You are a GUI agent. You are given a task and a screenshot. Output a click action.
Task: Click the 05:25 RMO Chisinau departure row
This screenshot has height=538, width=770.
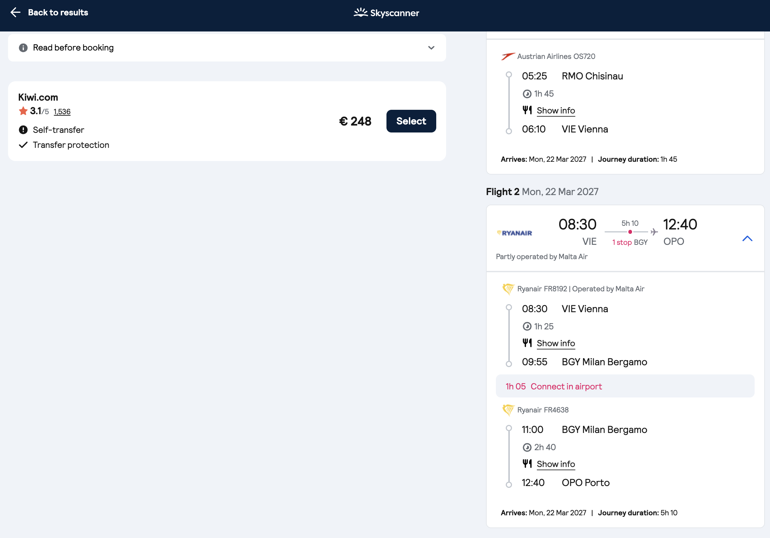pyautogui.click(x=572, y=76)
